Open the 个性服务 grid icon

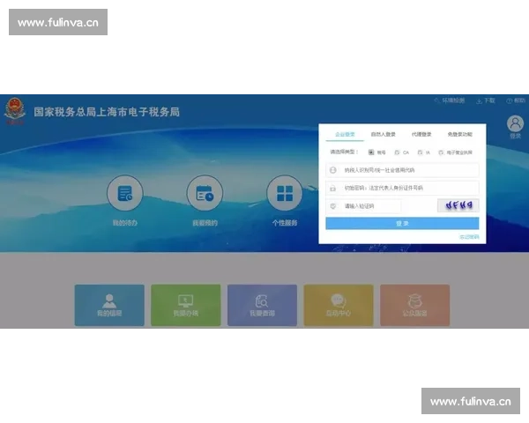click(x=285, y=193)
